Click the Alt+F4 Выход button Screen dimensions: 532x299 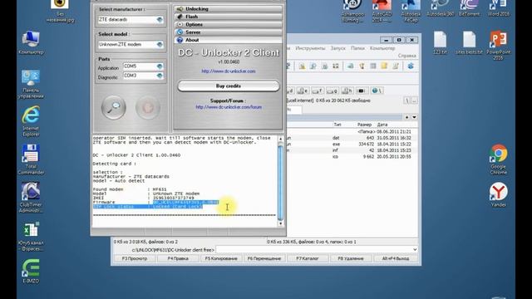coord(396,258)
